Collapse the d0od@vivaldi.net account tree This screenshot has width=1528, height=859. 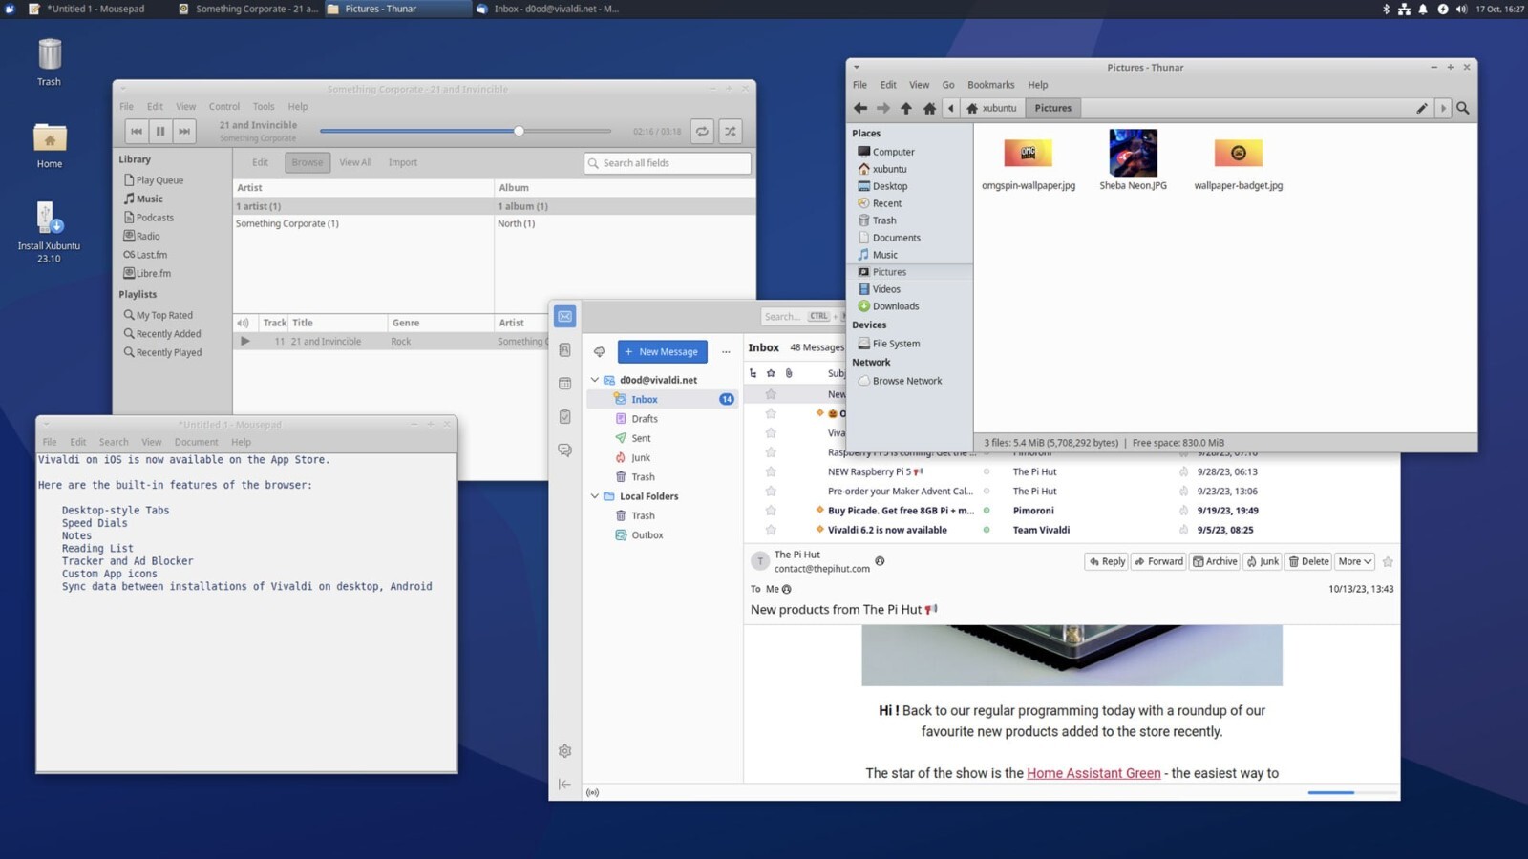[x=595, y=380]
